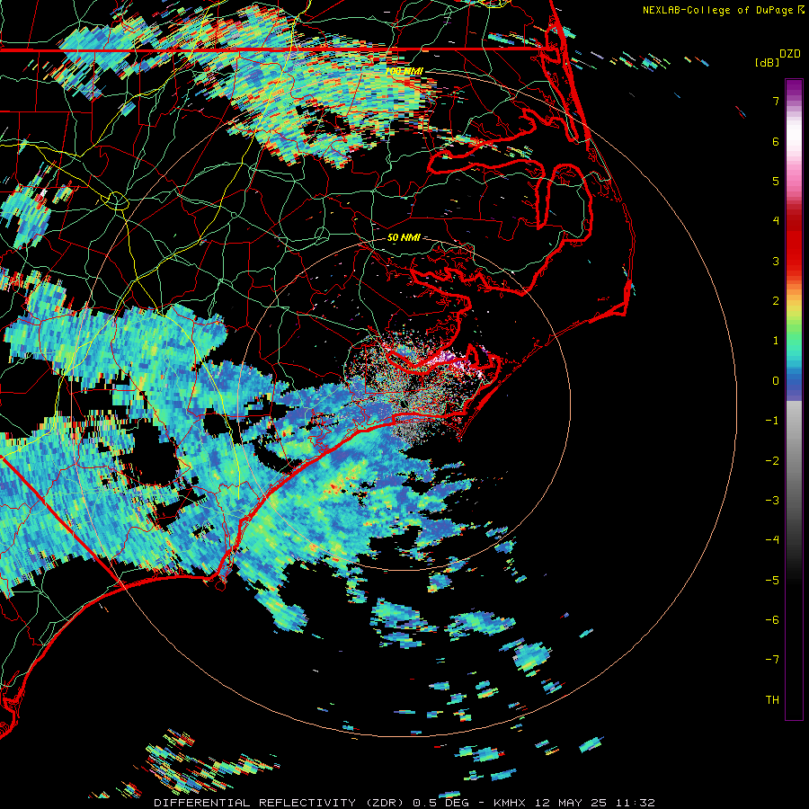Click the 100 NMI range ring label
Viewport: 809px width, 809px height.
tap(404, 71)
